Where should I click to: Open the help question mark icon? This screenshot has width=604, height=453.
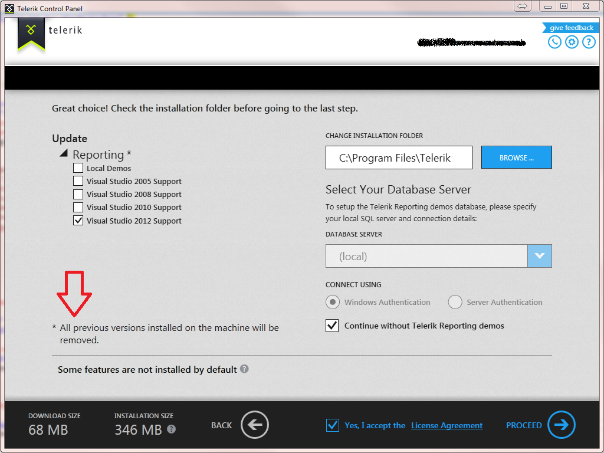pyautogui.click(x=589, y=42)
